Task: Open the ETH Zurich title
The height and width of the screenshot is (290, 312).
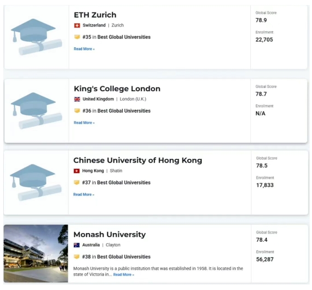Action: 95,15
